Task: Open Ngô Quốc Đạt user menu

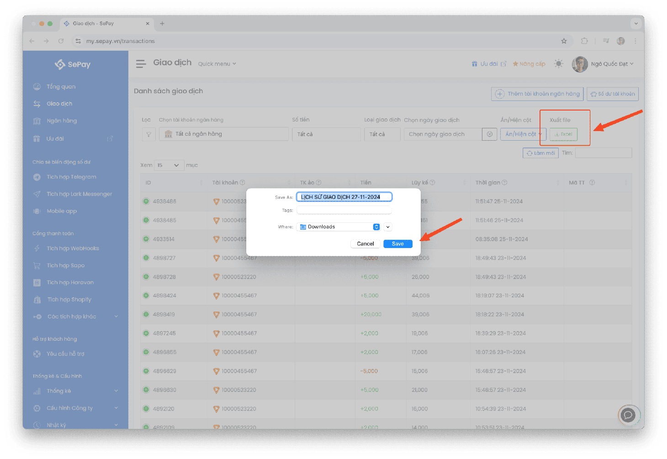Action: coord(603,64)
